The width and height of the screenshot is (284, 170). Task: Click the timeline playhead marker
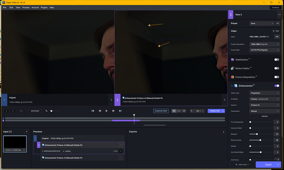(134, 115)
